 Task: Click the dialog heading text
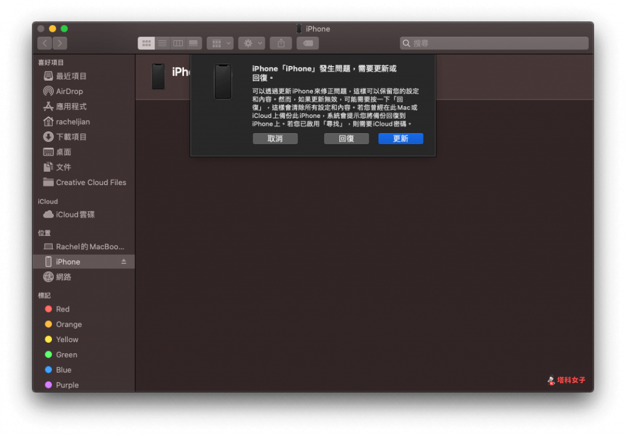(324, 73)
